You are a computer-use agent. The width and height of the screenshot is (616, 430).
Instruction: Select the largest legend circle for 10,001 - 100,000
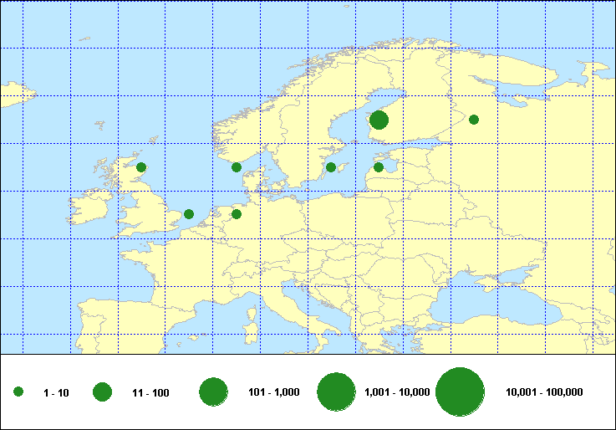point(461,392)
